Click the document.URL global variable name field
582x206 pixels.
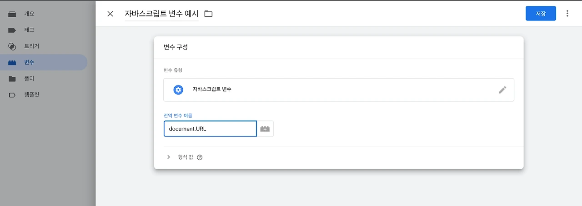pos(210,129)
